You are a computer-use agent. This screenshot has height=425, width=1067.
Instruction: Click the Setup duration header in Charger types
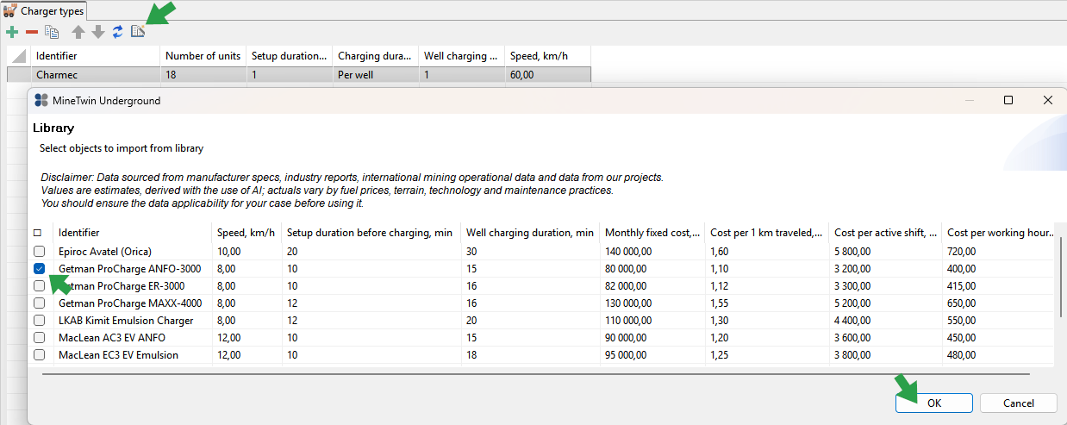click(x=290, y=56)
